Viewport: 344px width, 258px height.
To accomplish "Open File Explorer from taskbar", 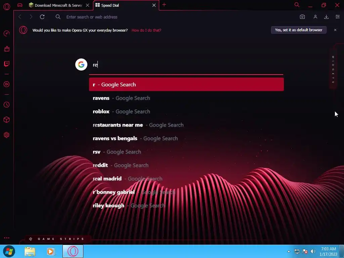I will [30, 251].
